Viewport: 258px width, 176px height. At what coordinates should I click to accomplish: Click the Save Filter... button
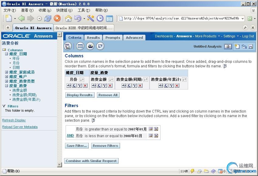point(77,146)
